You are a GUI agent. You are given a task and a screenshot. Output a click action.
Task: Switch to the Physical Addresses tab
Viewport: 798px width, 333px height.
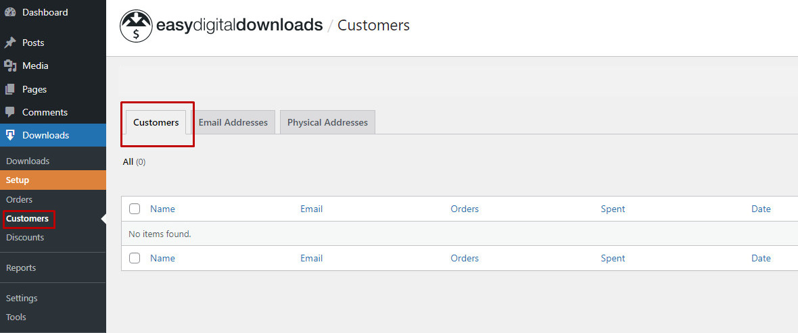(x=327, y=122)
